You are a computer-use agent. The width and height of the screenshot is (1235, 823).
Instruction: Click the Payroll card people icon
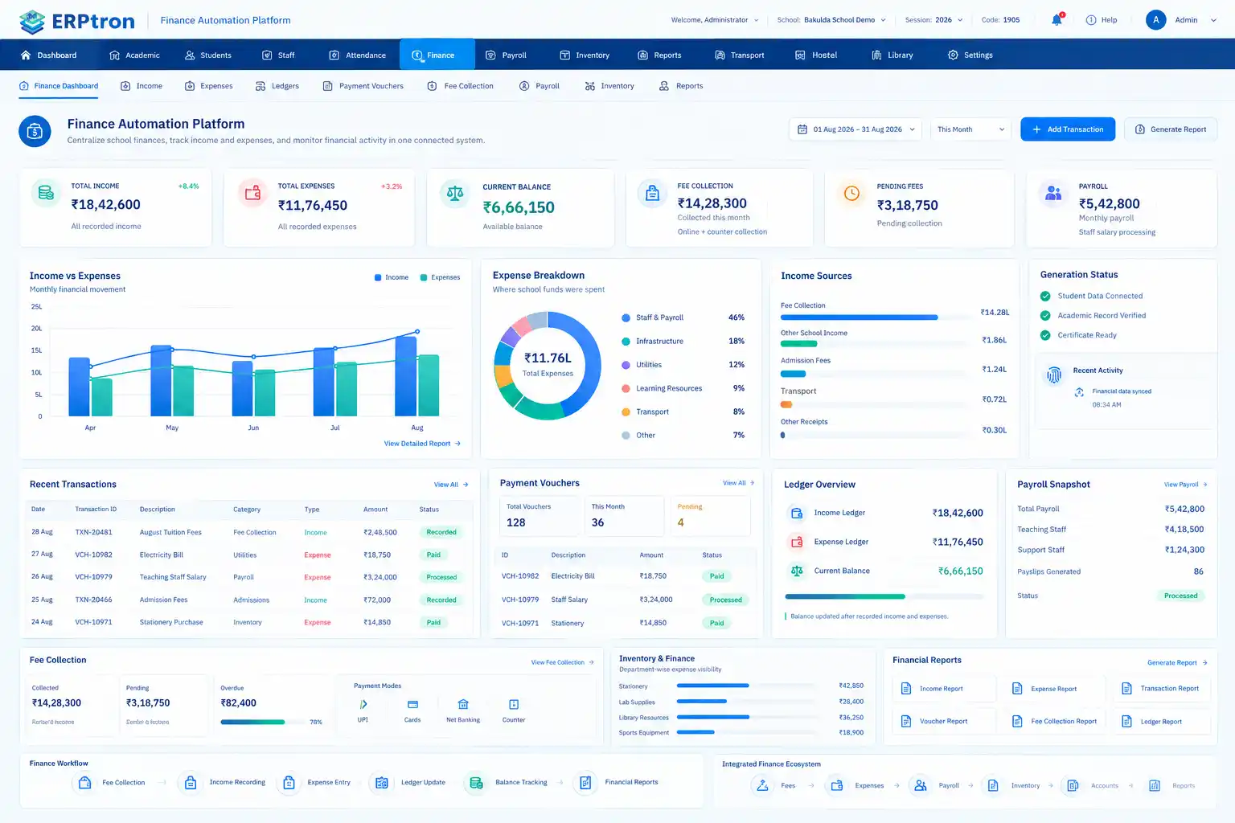pos(1053,193)
